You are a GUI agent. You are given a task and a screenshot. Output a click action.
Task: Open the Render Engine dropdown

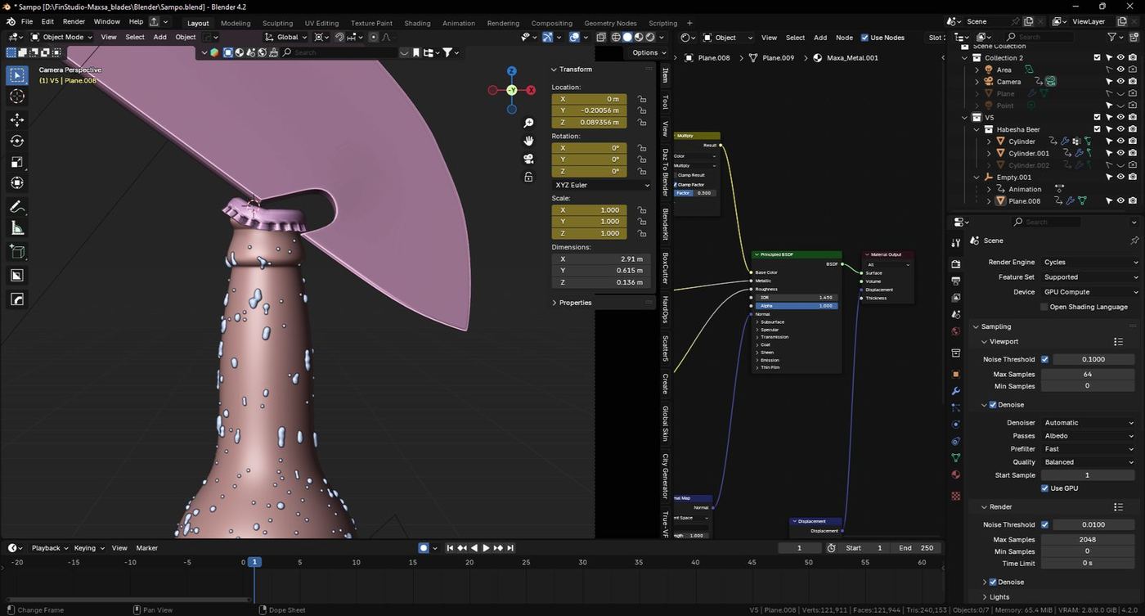click(x=1089, y=263)
